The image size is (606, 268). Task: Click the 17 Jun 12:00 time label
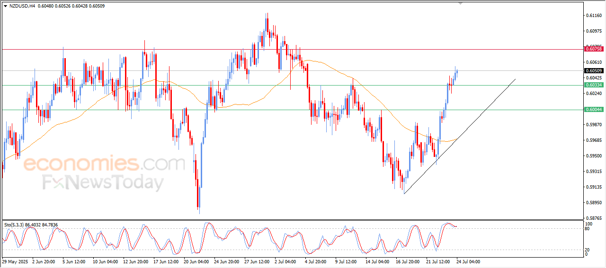point(165,261)
